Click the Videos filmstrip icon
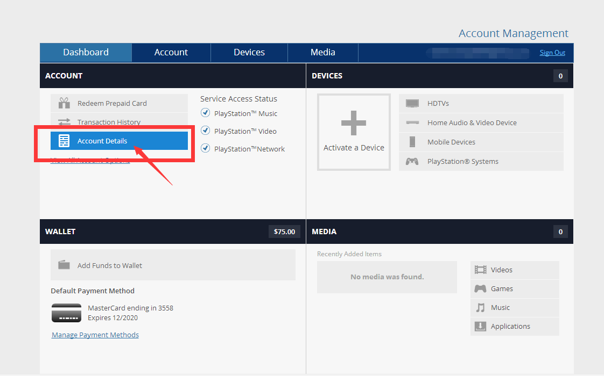 [480, 270]
